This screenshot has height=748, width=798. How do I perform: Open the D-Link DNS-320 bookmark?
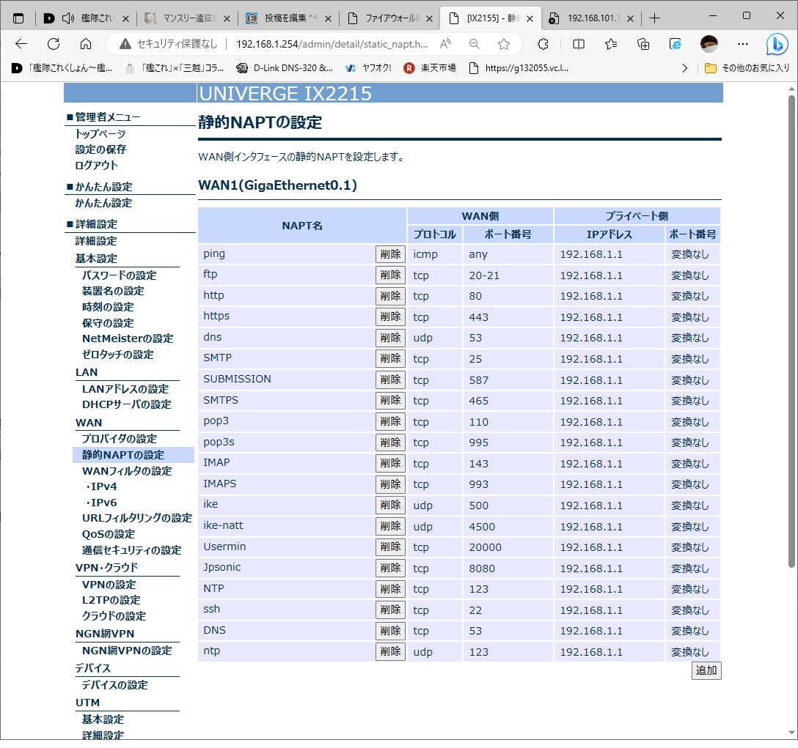tap(285, 68)
